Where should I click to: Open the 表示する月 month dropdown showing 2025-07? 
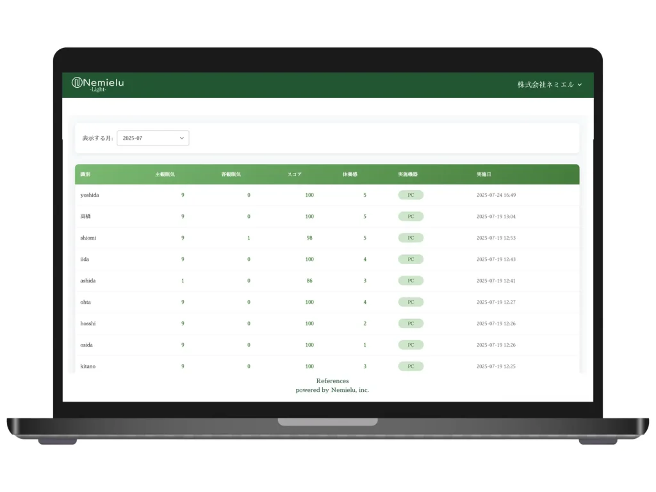pyautogui.click(x=152, y=138)
